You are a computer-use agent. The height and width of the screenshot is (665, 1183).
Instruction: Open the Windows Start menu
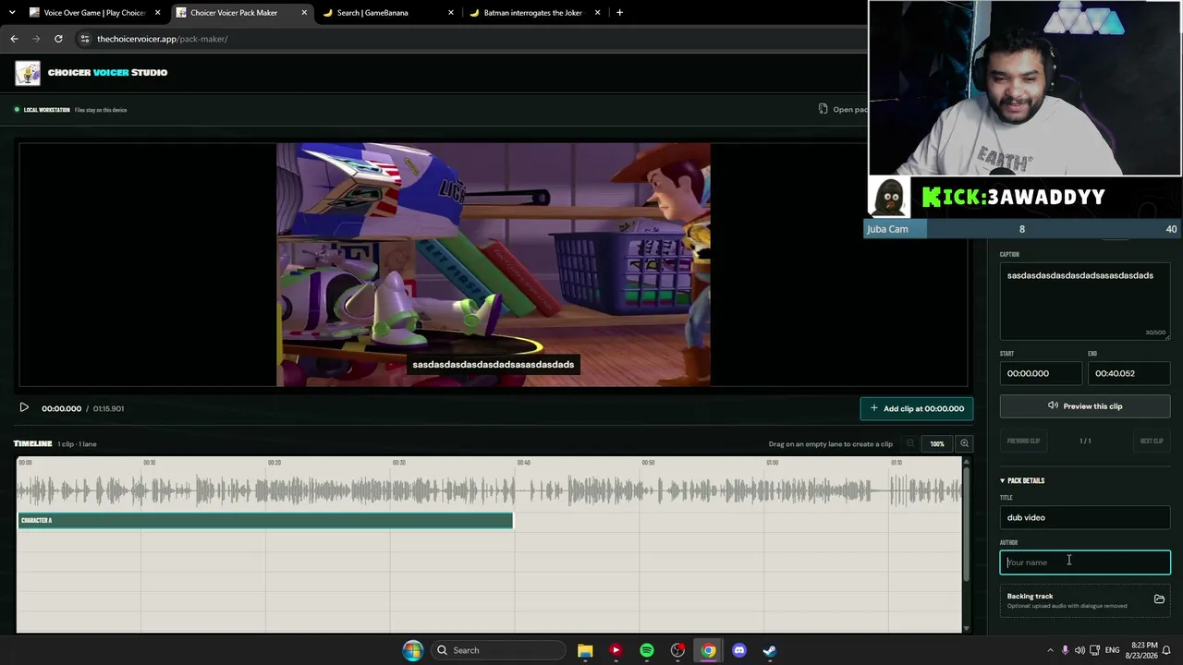pyautogui.click(x=412, y=650)
